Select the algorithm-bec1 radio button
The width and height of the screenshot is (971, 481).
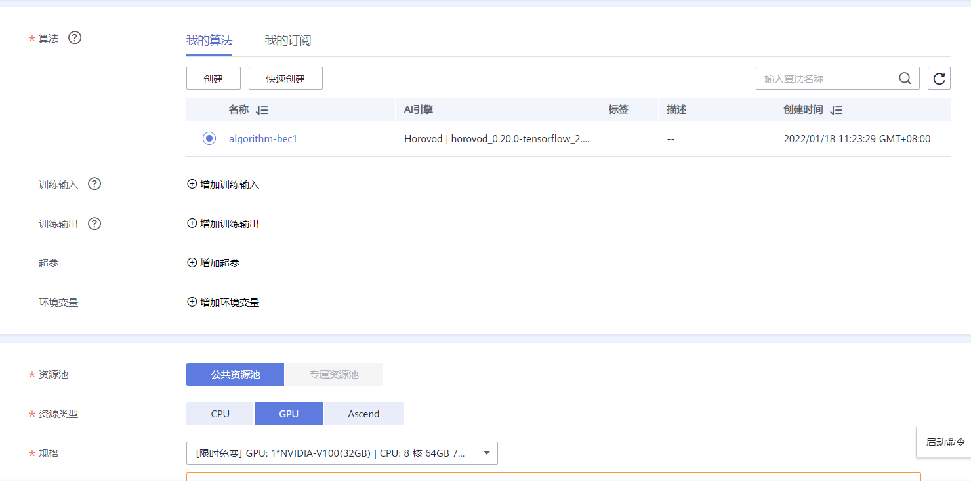(209, 138)
